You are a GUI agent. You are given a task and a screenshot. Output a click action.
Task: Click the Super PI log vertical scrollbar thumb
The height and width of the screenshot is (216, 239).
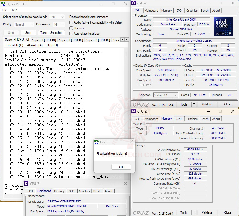(126, 55)
